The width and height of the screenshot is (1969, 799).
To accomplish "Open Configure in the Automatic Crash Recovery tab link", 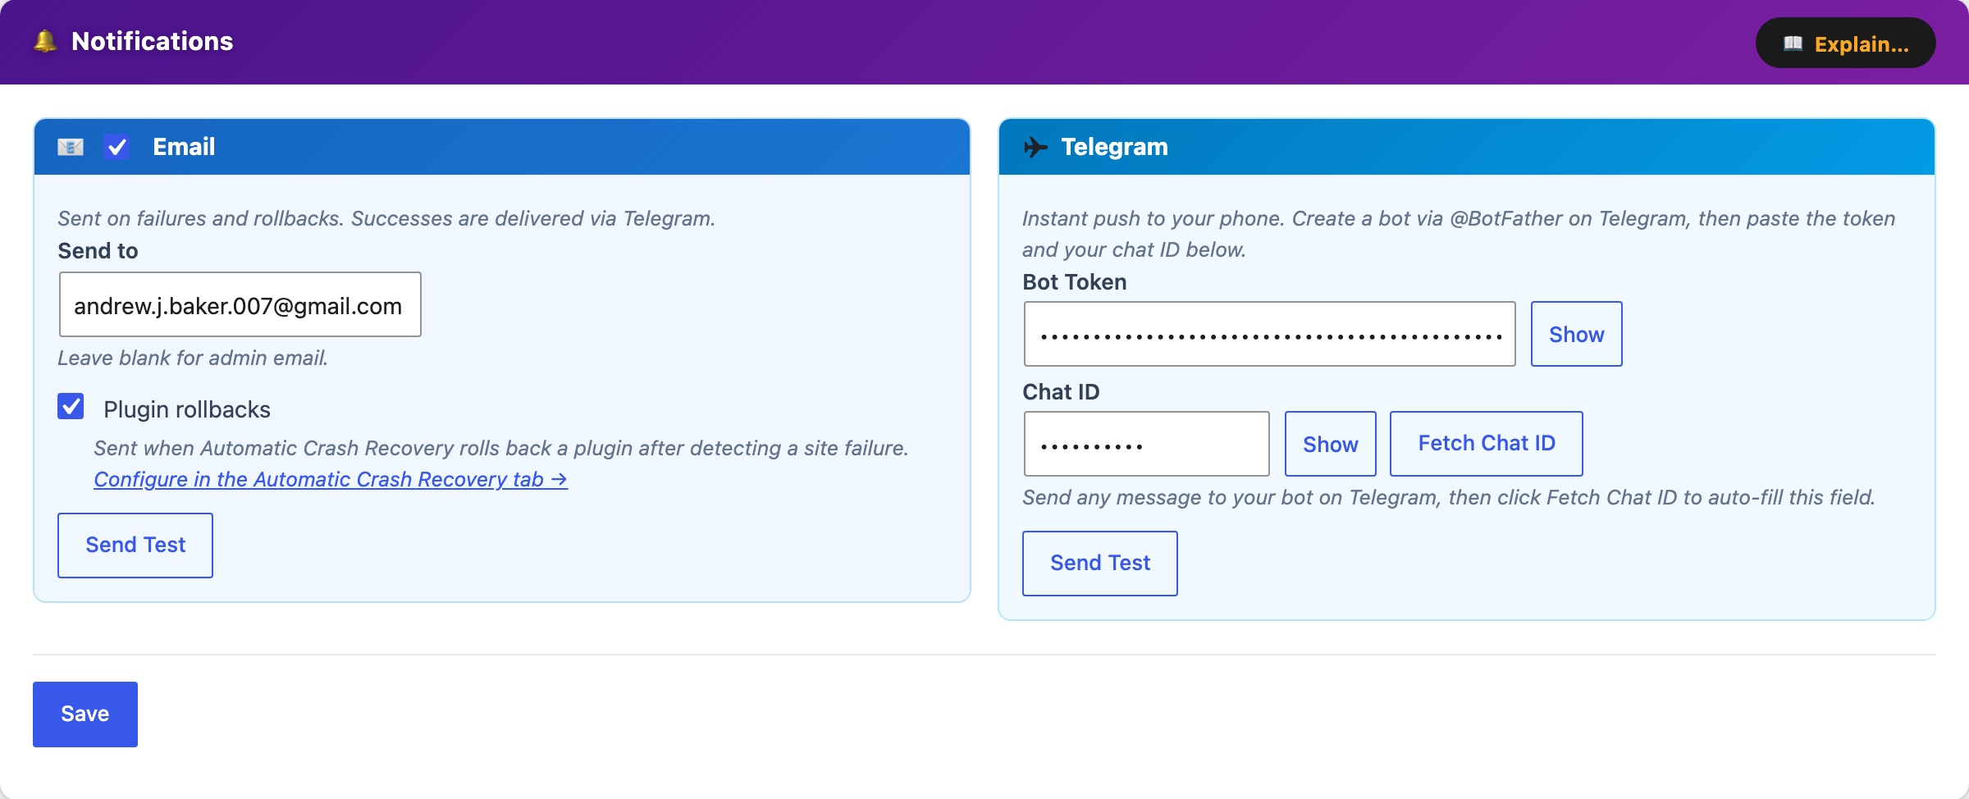I will coord(331,479).
